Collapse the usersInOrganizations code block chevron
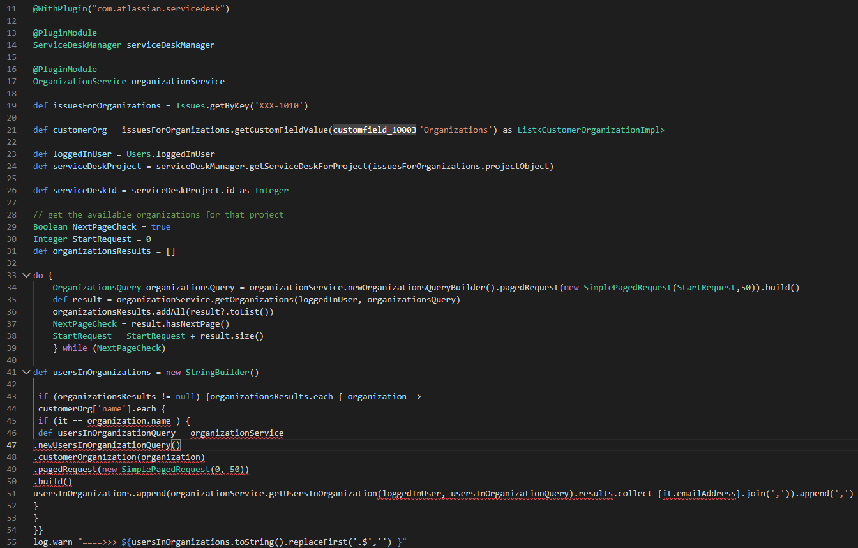Screen dimensions: 858x548 click(26, 372)
